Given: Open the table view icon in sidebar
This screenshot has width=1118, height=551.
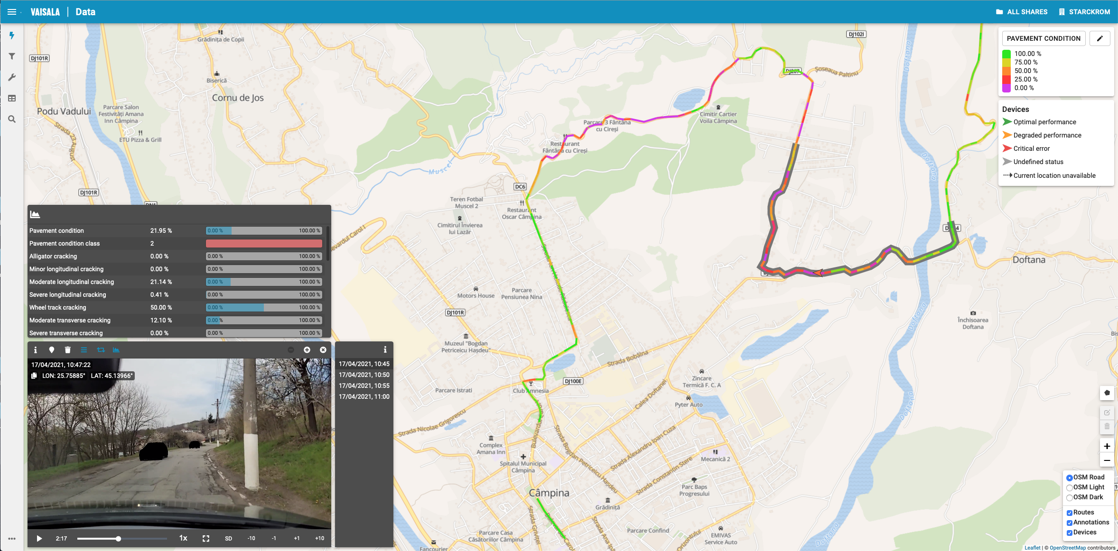Looking at the screenshot, I should (12, 98).
